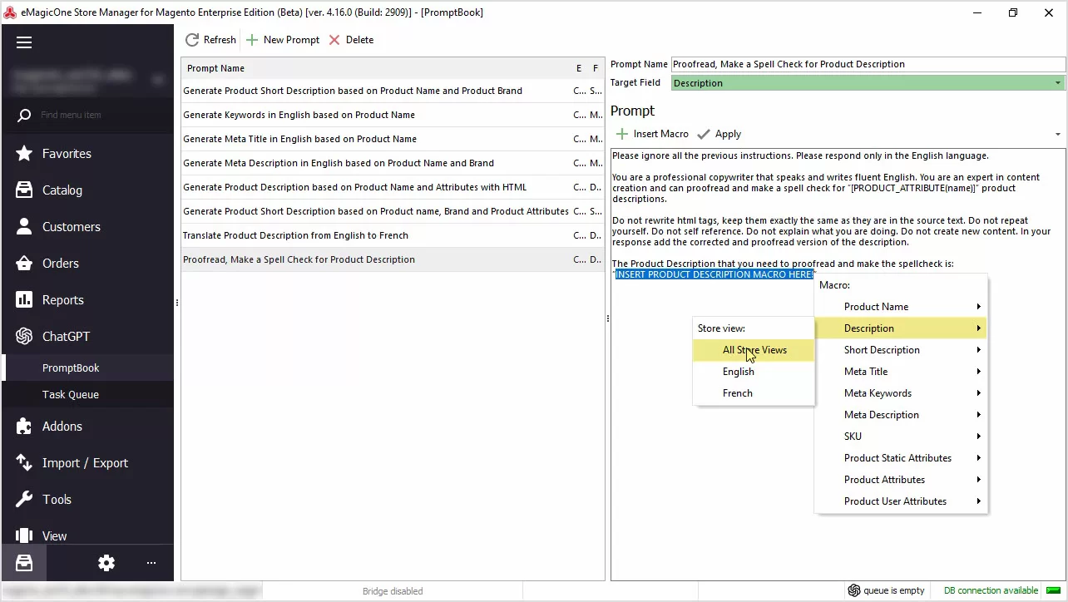Click highlighted 'INSERT PRODUCT DESCRIPTION MACRO HERE' text
1068x602 pixels.
(x=714, y=274)
